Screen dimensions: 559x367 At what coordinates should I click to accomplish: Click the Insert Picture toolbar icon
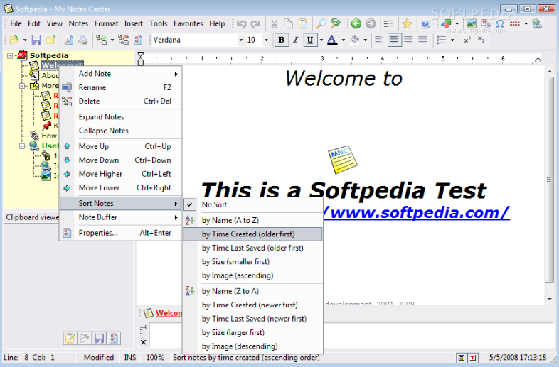click(472, 24)
